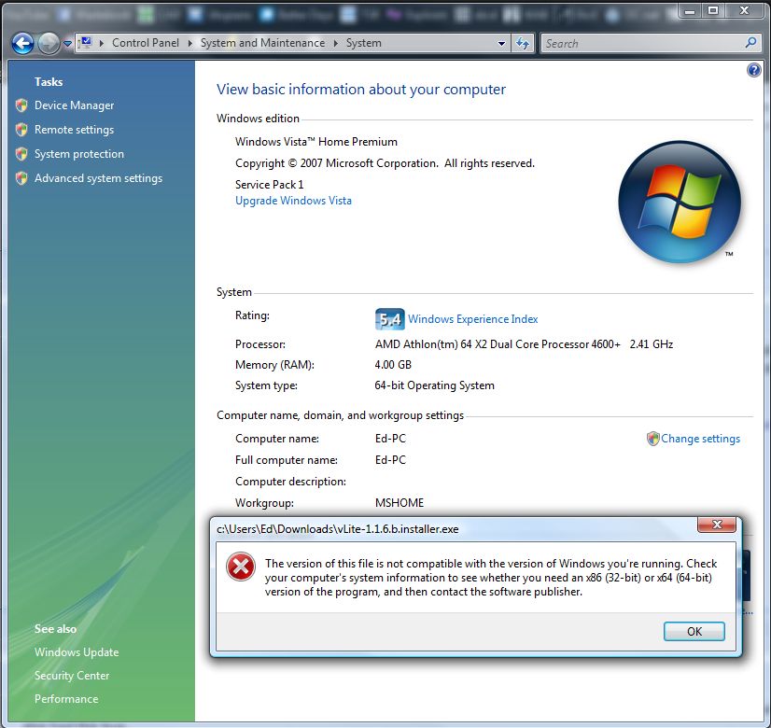Click the Back navigation arrow button
Image resolution: width=771 pixels, height=728 pixels.
point(22,44)
